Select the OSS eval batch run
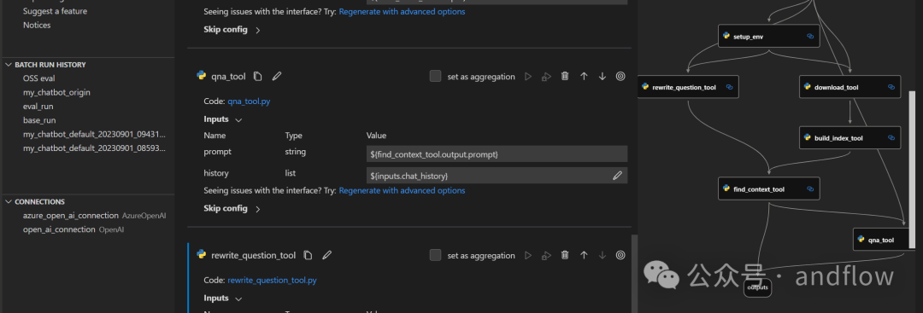Screen dimensions: 923x313 (x=38, y=78)
